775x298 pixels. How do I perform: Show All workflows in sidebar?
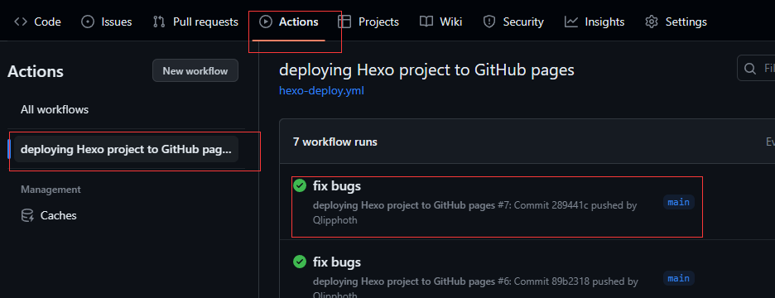point(55,109)
